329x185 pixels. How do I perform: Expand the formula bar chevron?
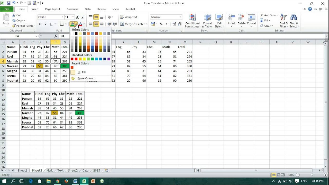coord(326,36)
